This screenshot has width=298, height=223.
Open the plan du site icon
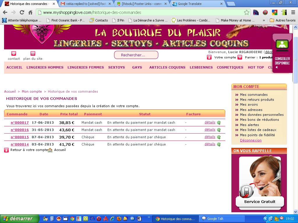33,53
